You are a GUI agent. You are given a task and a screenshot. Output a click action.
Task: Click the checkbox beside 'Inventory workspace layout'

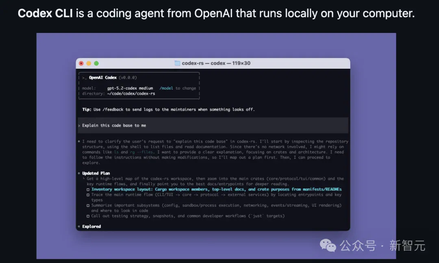pos(88,190)
